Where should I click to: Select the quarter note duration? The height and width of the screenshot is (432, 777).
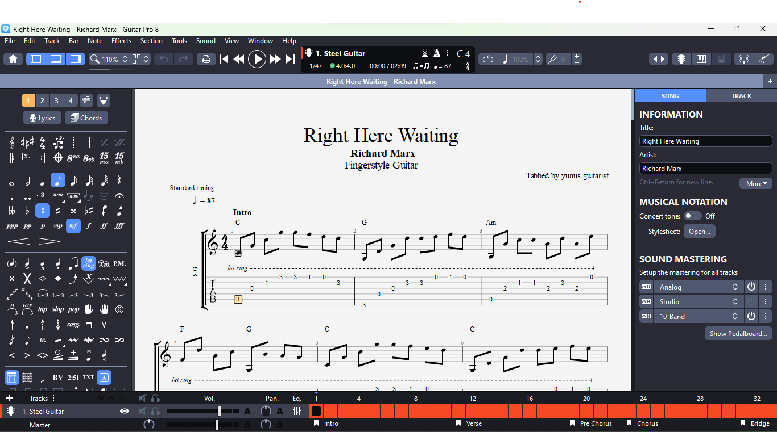[43, 181]
